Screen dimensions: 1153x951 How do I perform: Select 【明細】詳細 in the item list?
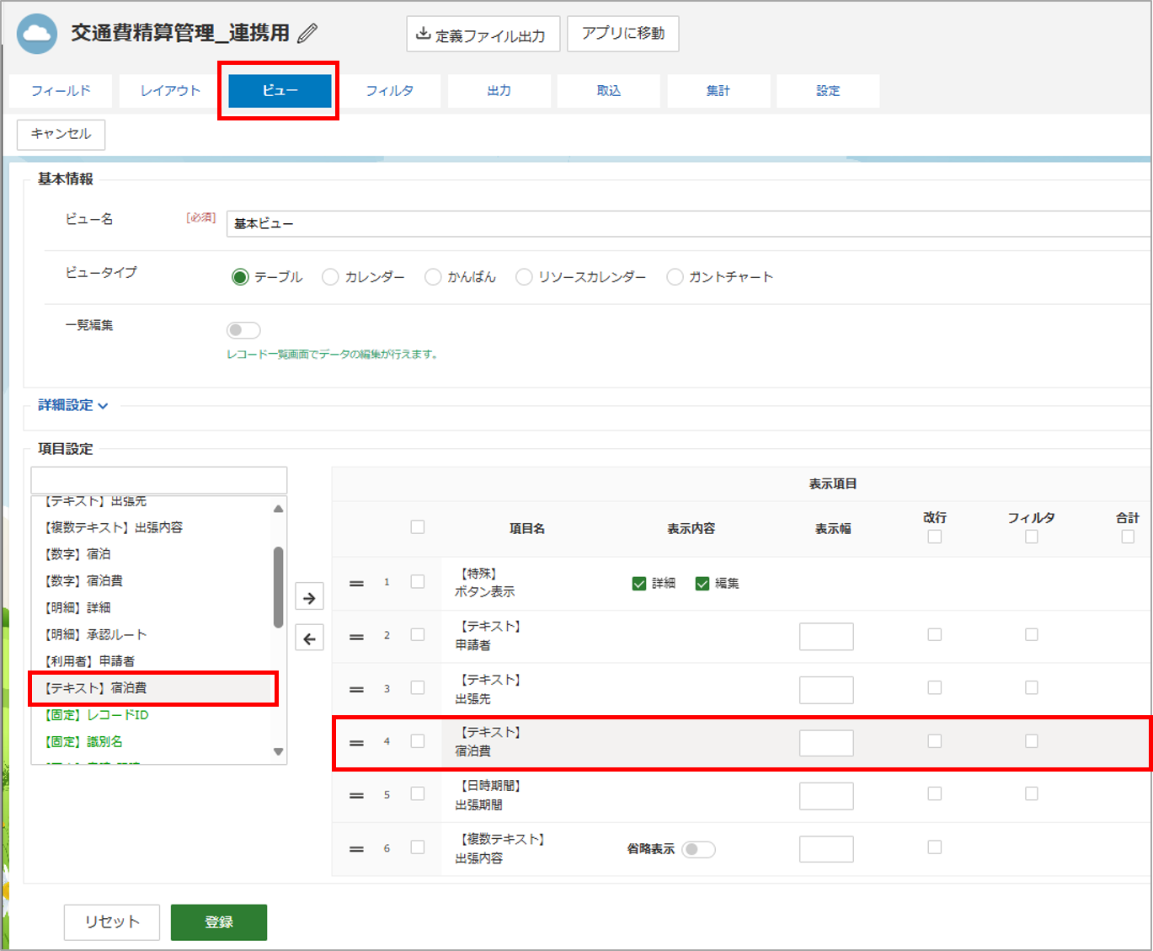point(152,608)
